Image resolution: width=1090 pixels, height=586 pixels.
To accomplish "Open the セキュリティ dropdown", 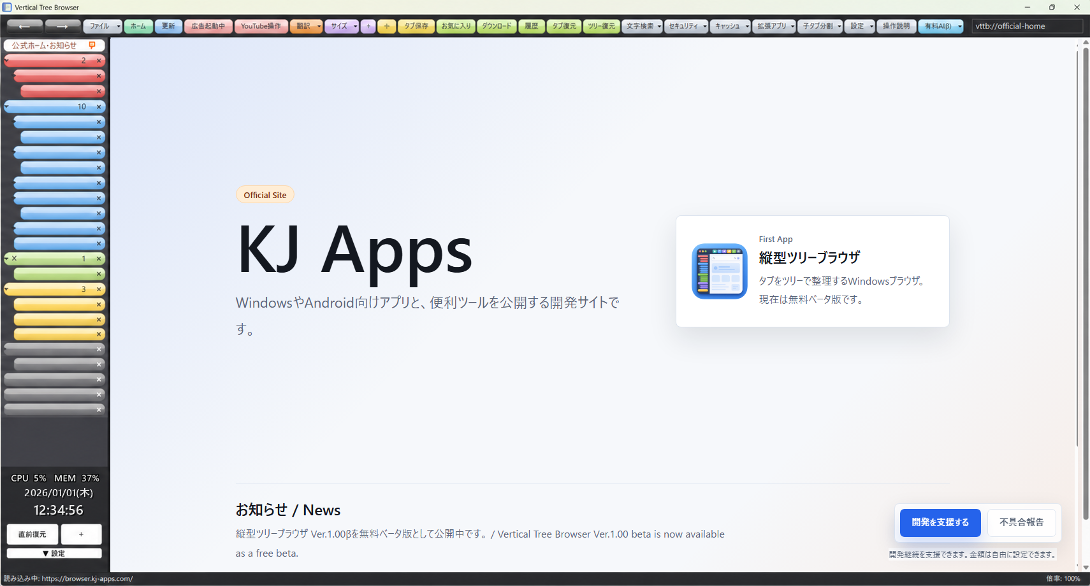I will (x=687, y=26).
